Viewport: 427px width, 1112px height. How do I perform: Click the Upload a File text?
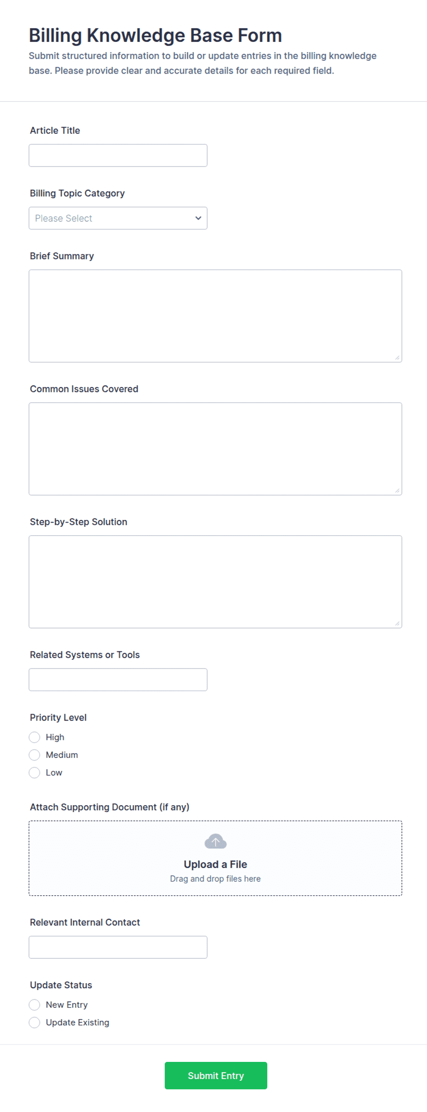click(215, 864)
